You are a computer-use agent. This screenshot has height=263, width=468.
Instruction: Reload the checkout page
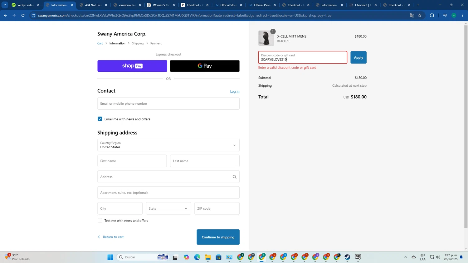click(23, 15)
